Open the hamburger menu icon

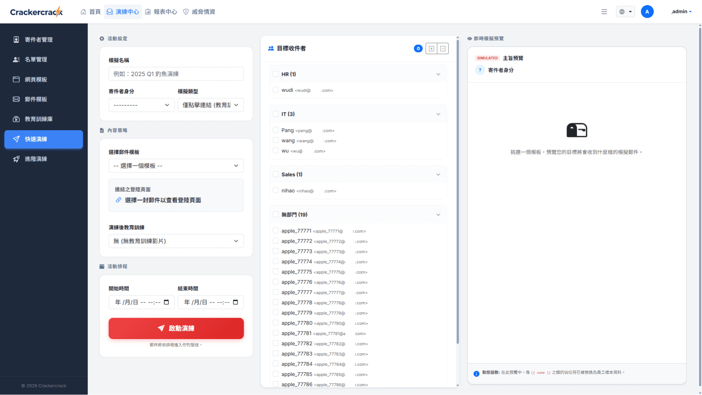604,12
